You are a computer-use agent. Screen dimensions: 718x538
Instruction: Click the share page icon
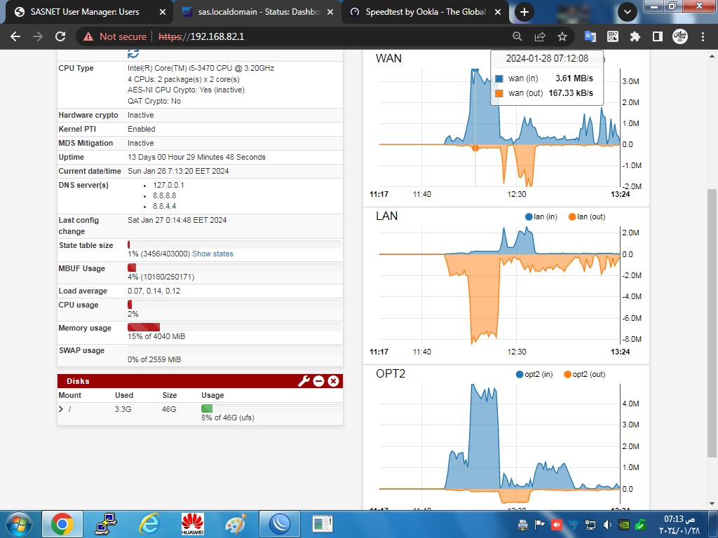tap(540, 36)
